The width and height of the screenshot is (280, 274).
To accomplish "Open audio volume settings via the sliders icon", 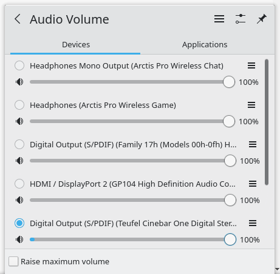I will (x=241, y=19).
